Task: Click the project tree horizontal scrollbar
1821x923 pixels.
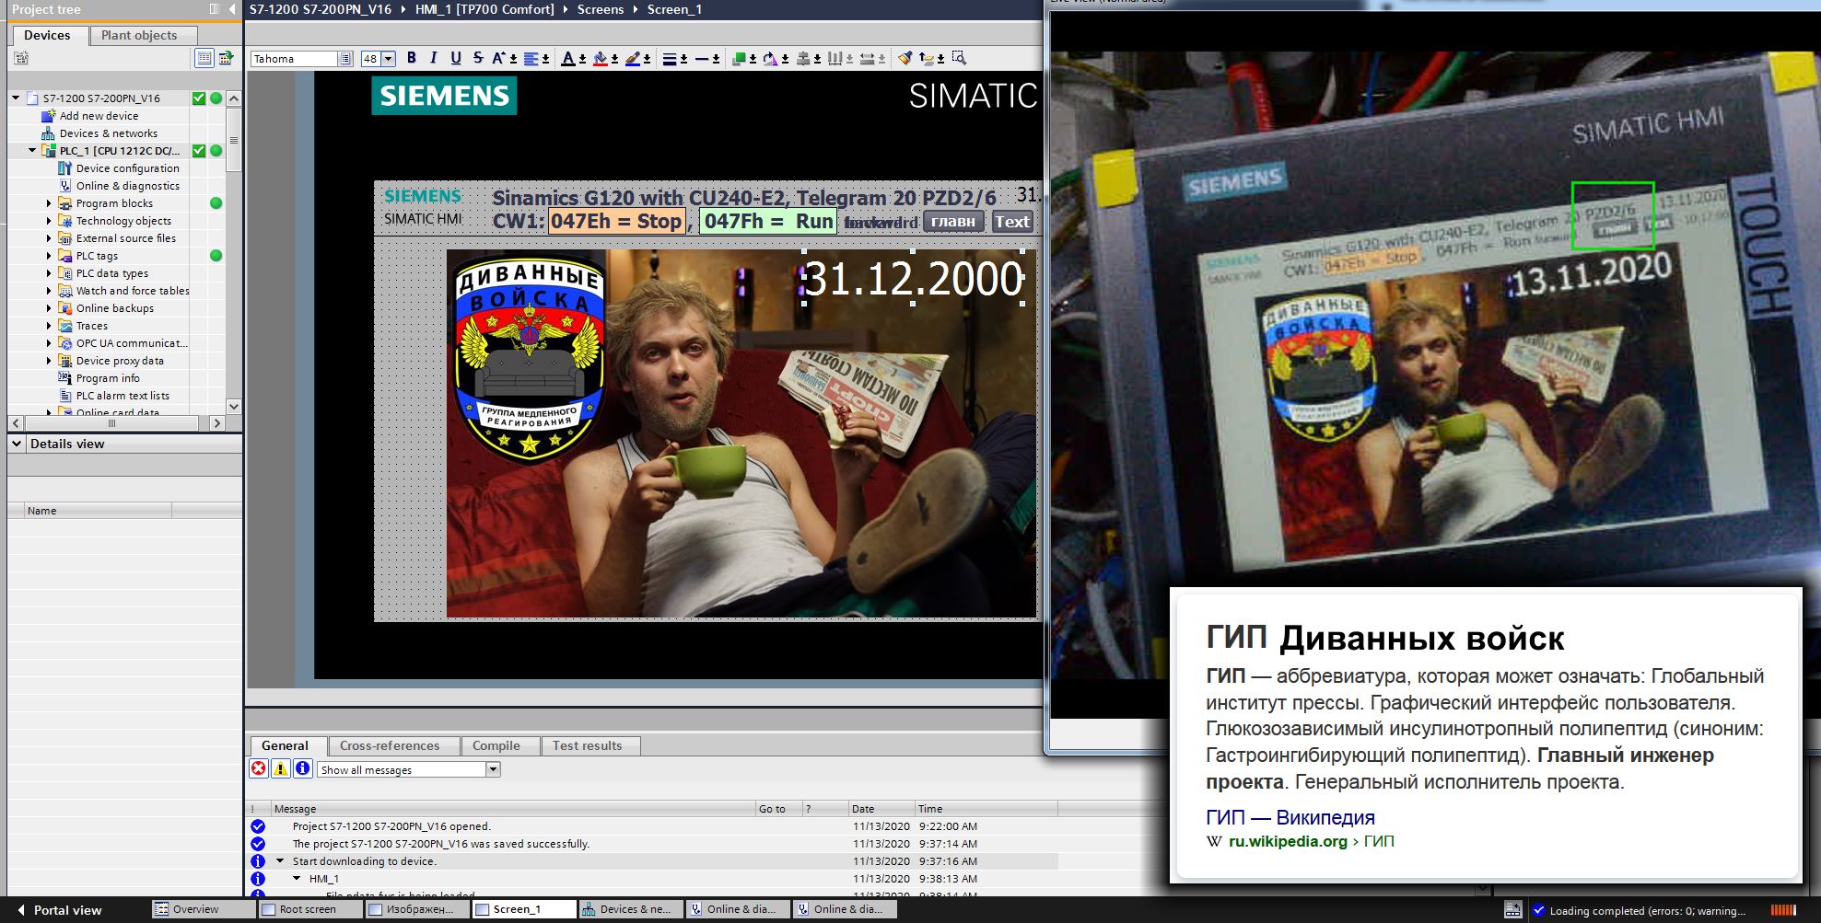Action: pyautogui.click(x=111, y=423)
